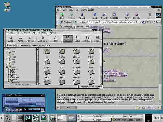Viewport: 163px width, 122px height.
Task: Select the bin folder in directory tree
Action: [12, 54]
